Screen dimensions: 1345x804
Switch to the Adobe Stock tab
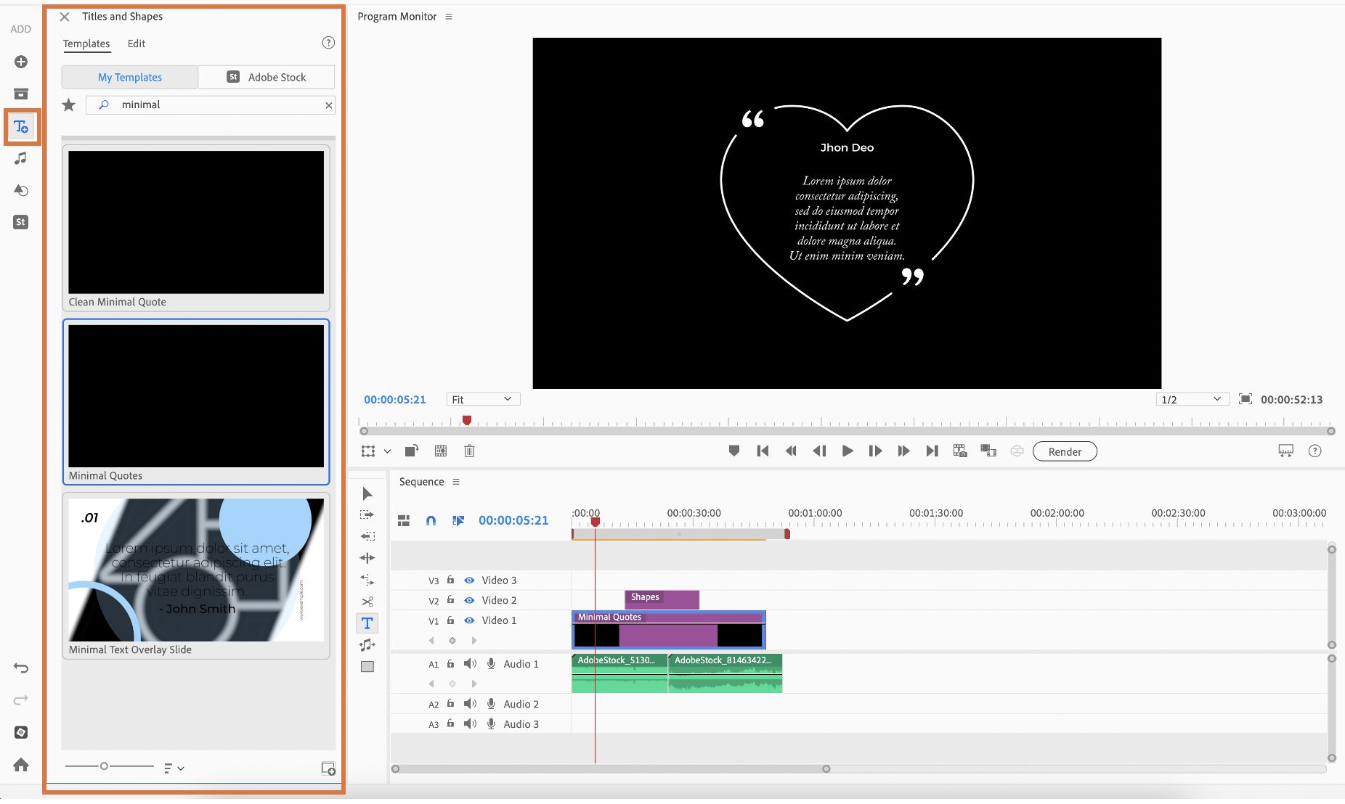point(267,78)
